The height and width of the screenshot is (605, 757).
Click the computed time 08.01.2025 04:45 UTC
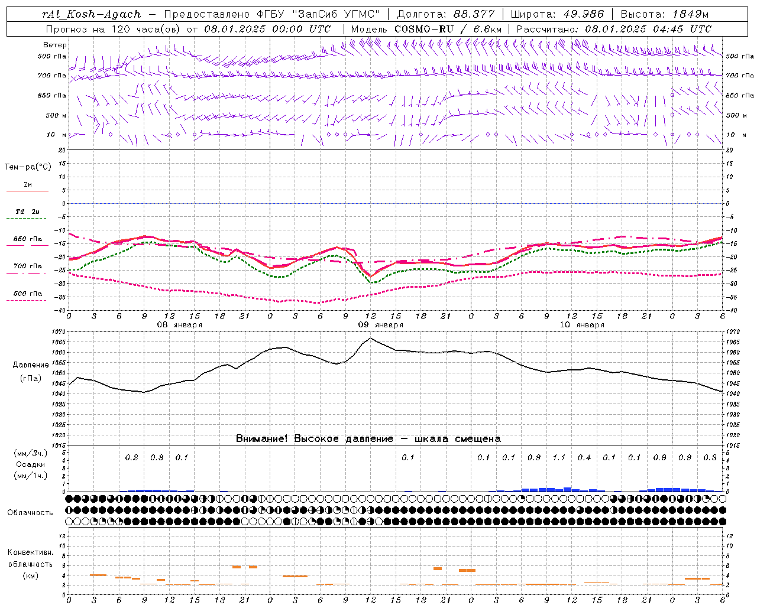(648, 29)
